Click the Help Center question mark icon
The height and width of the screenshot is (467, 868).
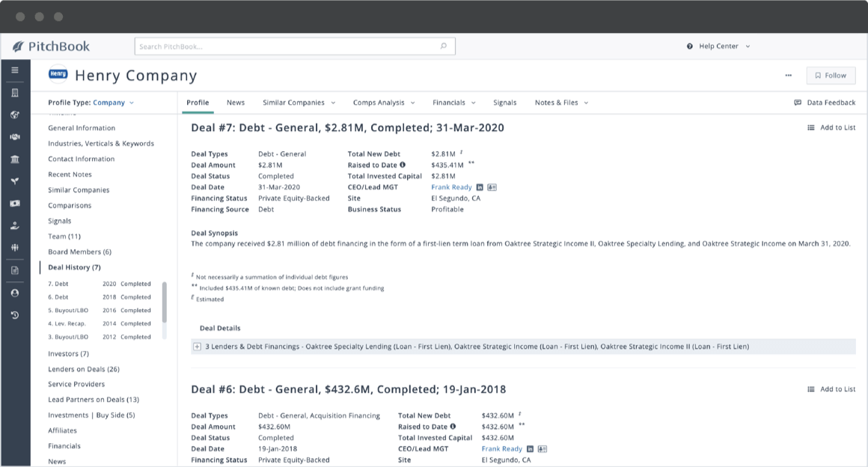pos(690,46)
